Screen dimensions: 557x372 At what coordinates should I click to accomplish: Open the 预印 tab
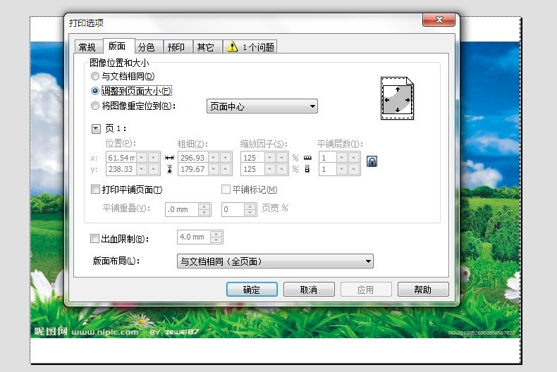(x=176, y=47)
